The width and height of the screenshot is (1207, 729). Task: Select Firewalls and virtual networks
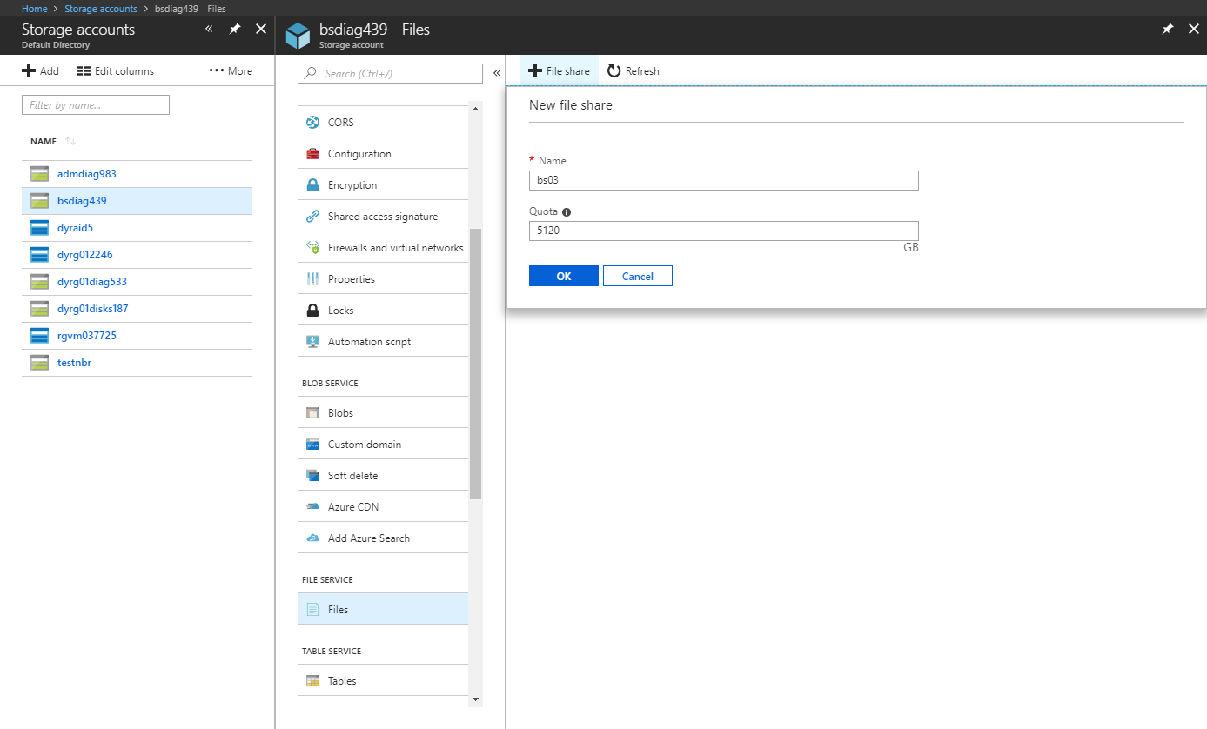[x=395, y=248]
